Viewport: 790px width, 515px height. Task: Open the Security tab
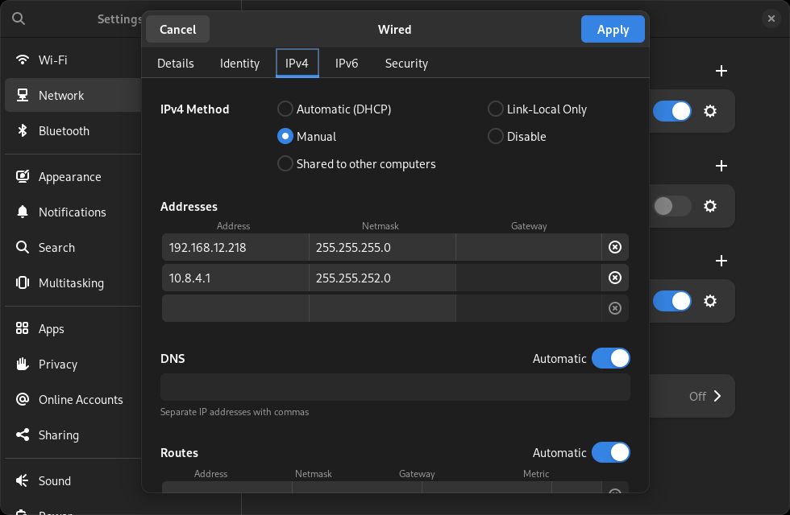coord(406,64)
